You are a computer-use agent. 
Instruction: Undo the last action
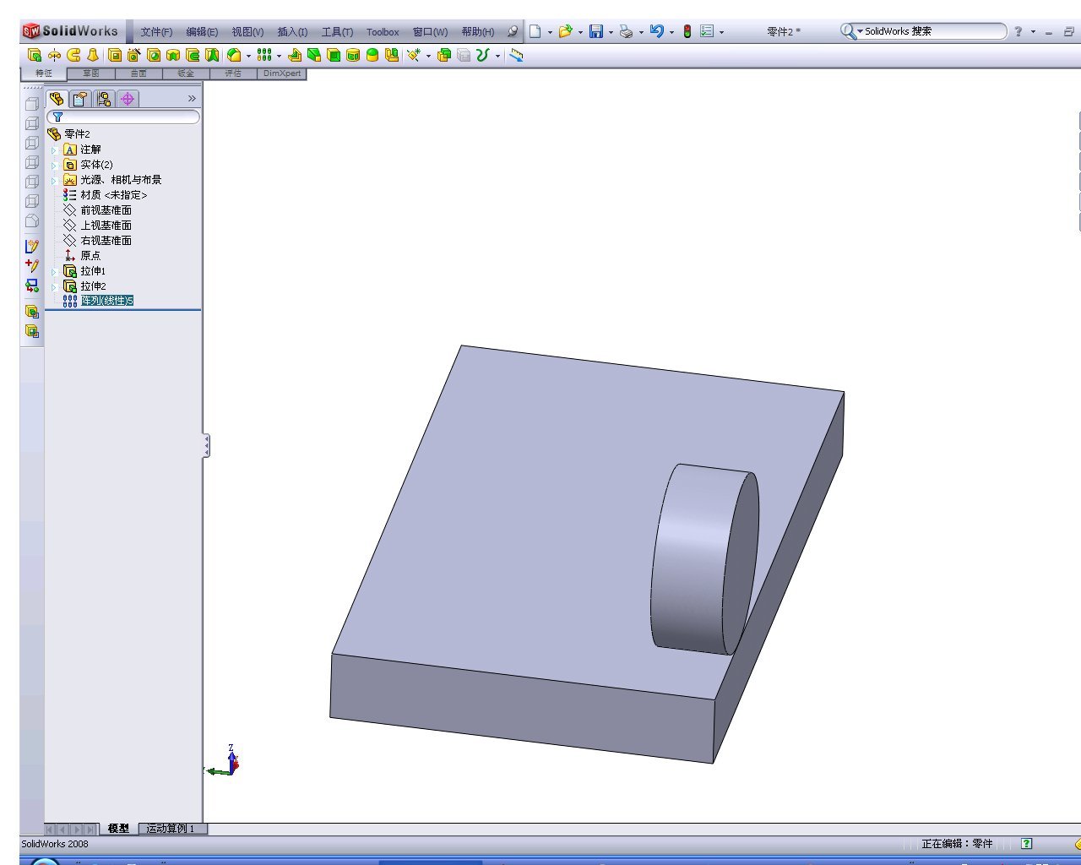coord(656,31)
